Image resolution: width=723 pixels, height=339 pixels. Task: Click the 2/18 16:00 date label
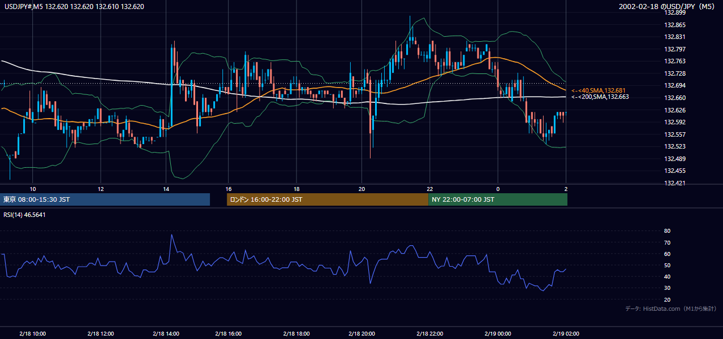(229, 333)
